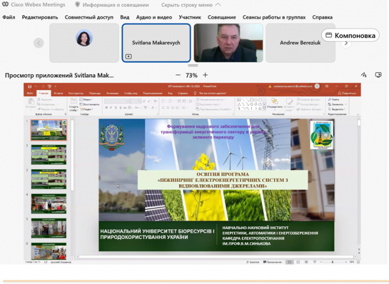The height and width of the screenshot is (284, 389).
Task: Open the Файл menu
Action: [9, 17]
